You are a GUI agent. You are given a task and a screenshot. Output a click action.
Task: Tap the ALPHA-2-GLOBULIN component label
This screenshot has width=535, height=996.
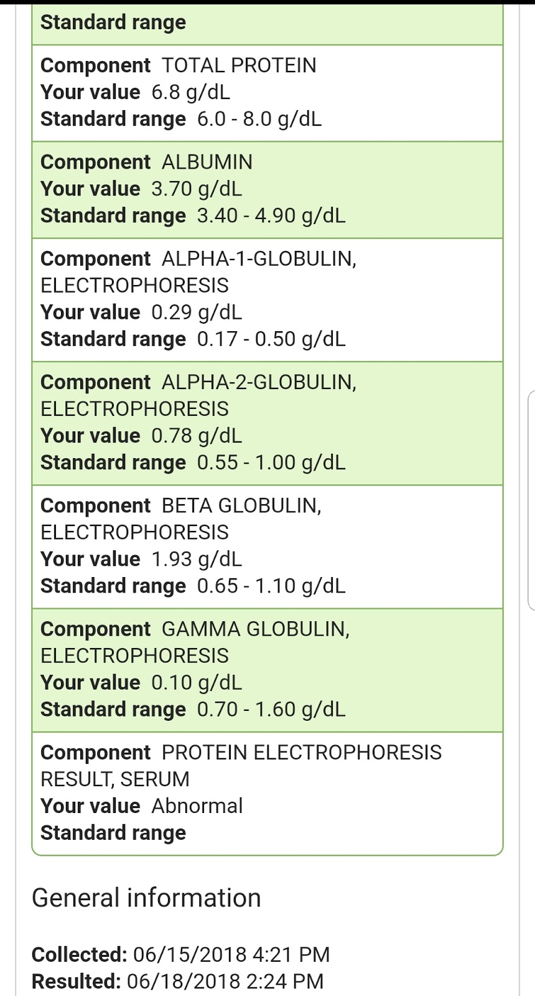(259, 382)
